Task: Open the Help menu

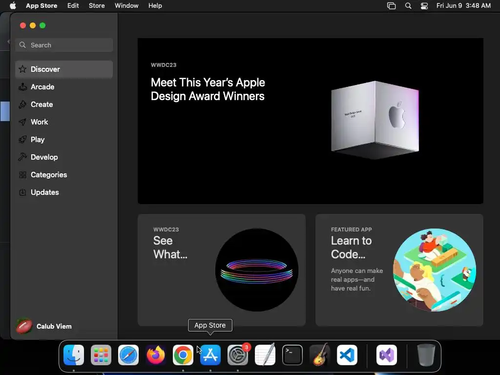Action: 155,5
